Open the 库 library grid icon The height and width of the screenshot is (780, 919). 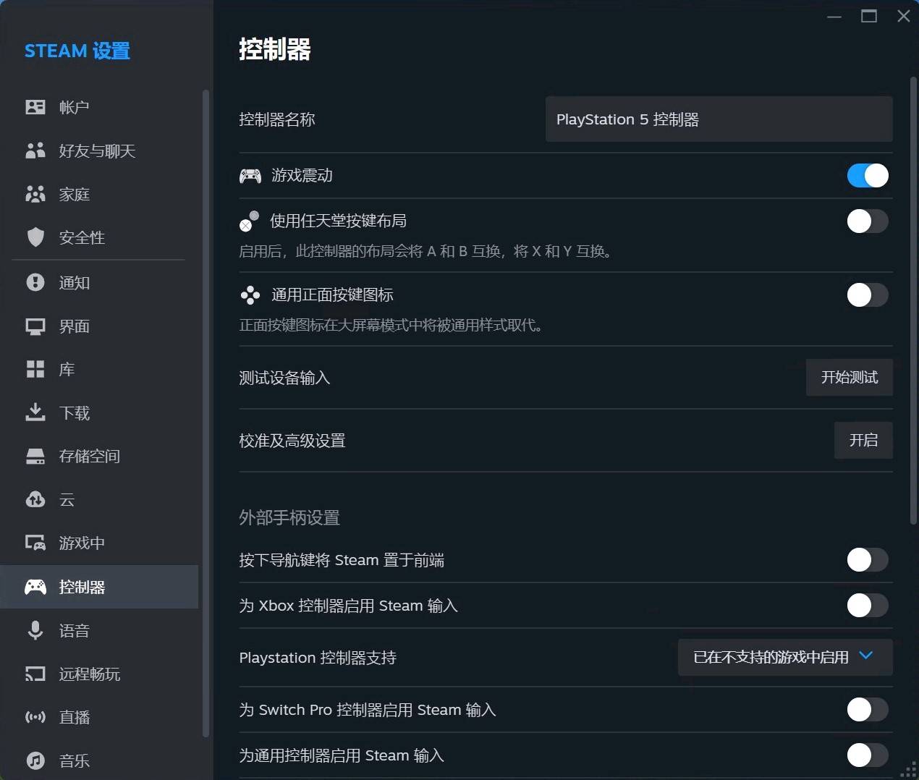pyautogui.click(x=35, y=369)
